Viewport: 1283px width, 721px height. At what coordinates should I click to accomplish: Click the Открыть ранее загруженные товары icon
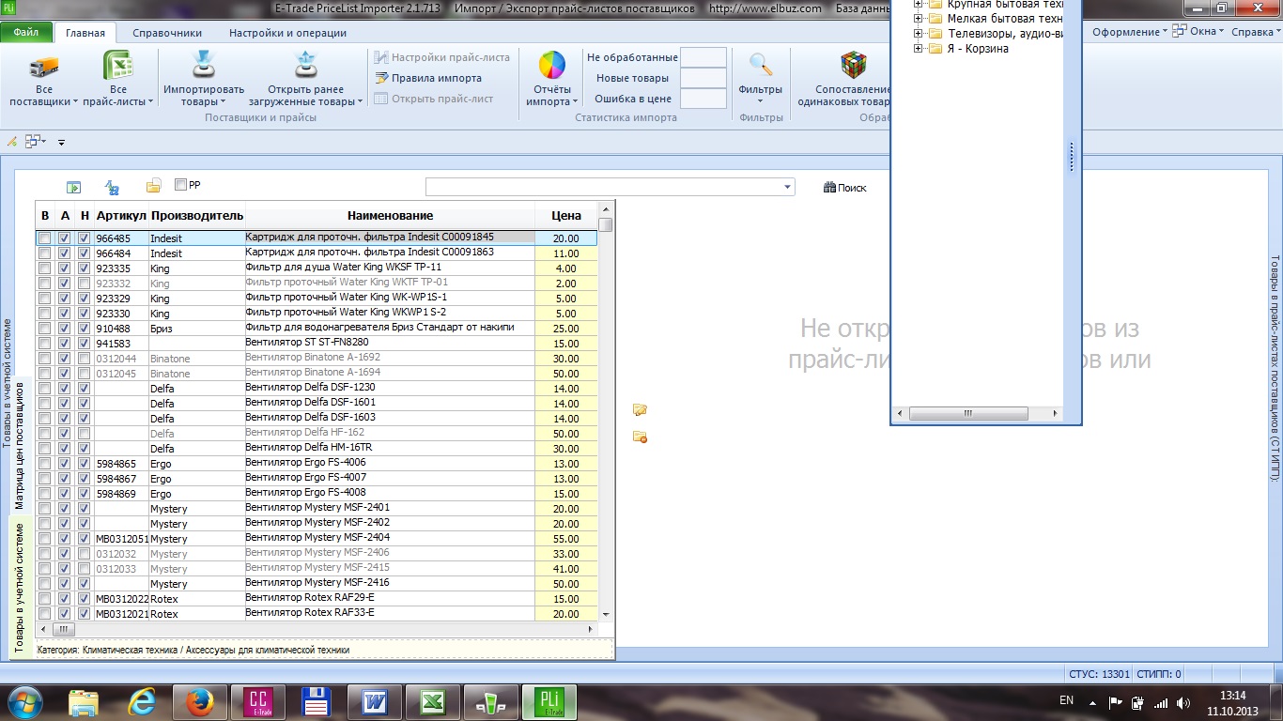[x=305, y=67]
